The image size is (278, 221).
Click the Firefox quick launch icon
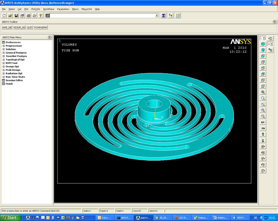click(68, 218)
